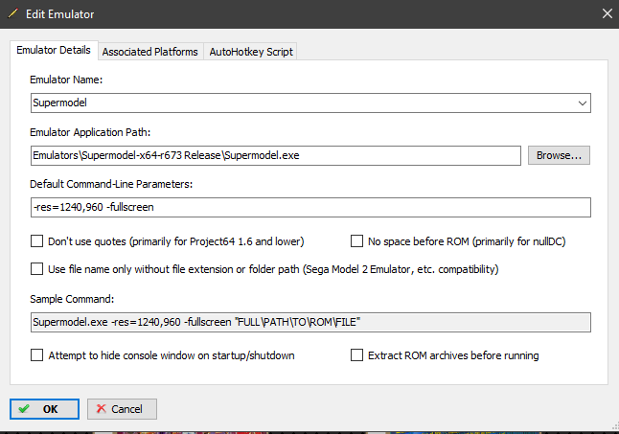The width and height of the screenshot is (619, 434).
Task: Check Use file name only without extension
Action: coord(36,269)
